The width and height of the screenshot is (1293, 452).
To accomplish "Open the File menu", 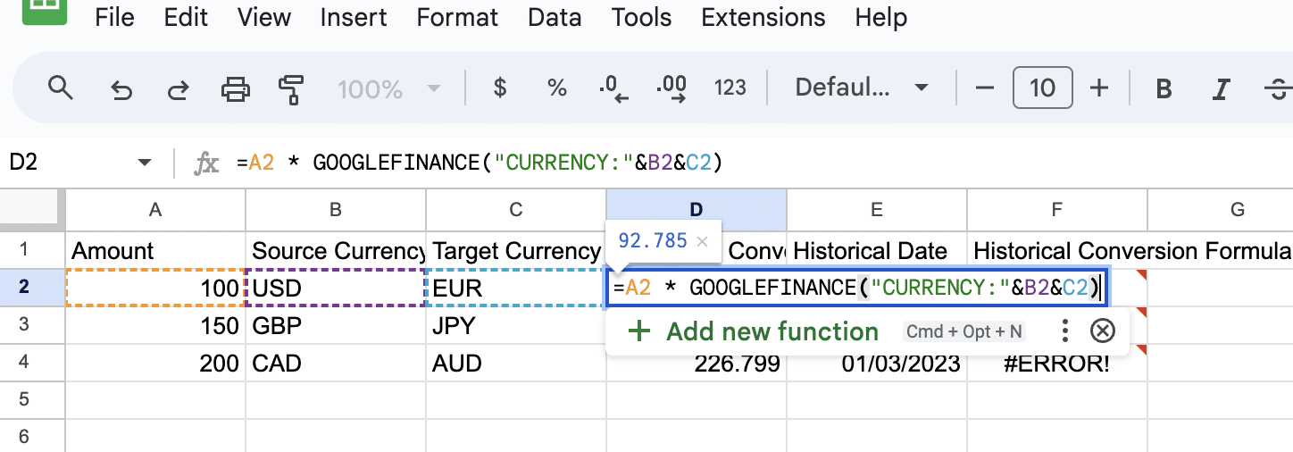I will [114, 17].
